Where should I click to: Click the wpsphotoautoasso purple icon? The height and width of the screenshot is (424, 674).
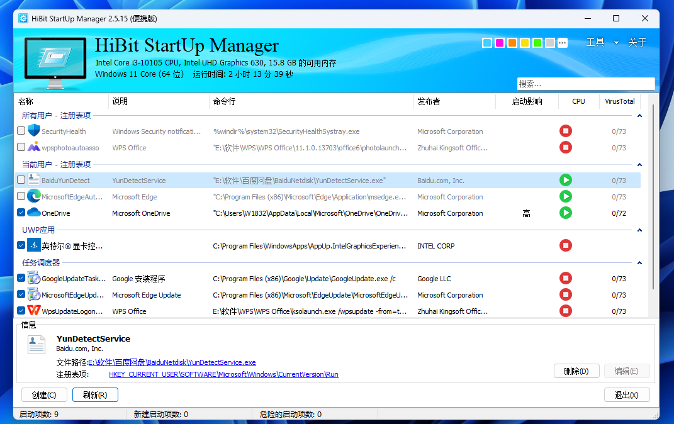click(x=33, y=147)
